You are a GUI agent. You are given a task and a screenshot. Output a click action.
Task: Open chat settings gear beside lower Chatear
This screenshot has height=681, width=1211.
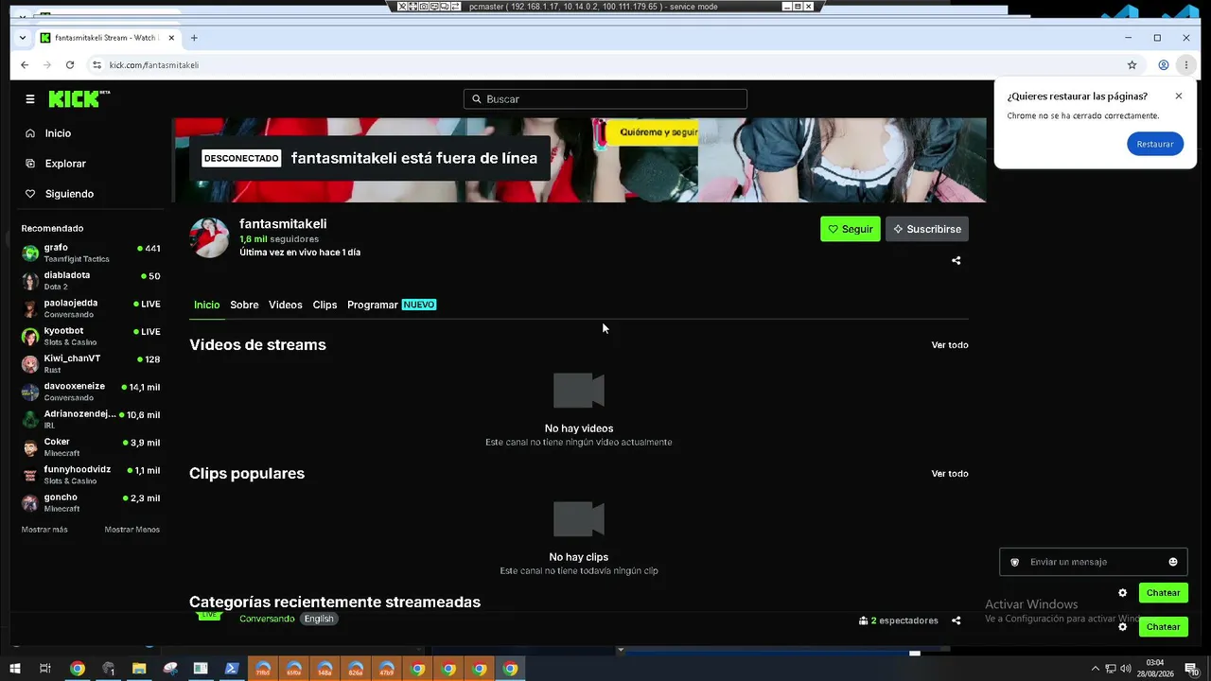coord(1123,627)
